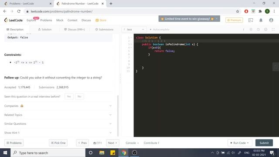This screenshot has width=279, height=157.
Task: Go to the Next problem
Action: point(112,143)
